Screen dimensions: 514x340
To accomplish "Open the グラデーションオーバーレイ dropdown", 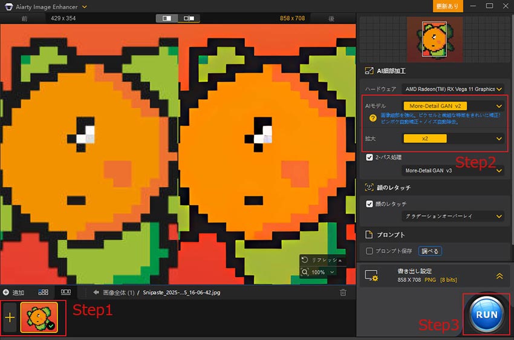I will pos(453,217).
